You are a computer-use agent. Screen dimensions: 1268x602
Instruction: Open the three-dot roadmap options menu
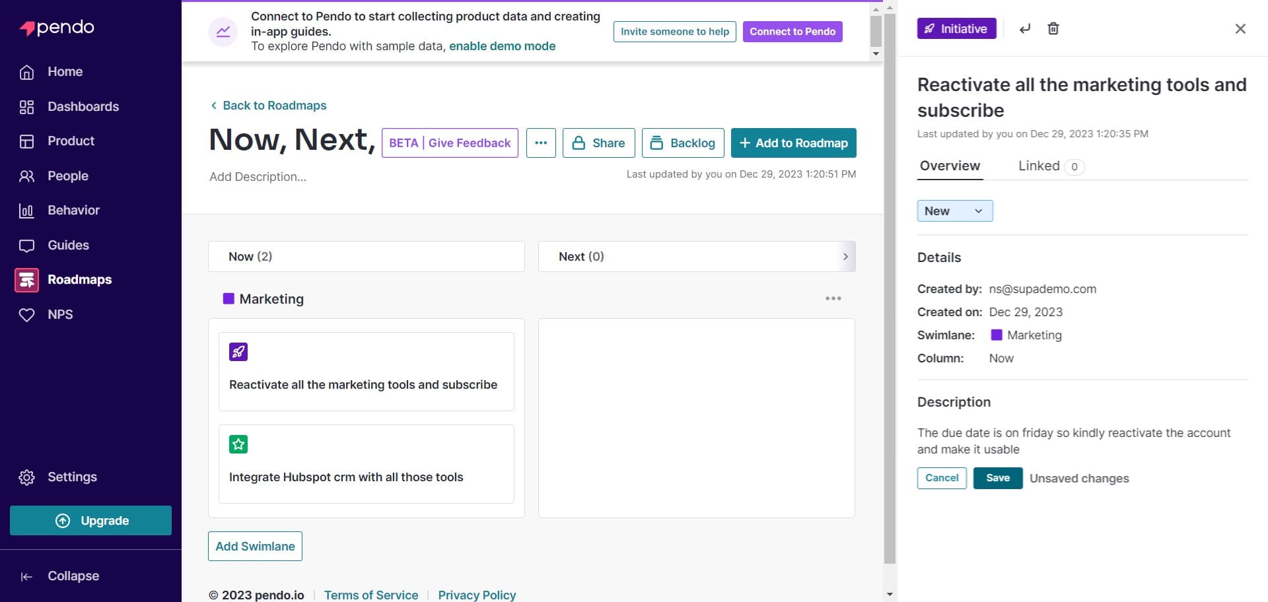click(x=541, y=143)
